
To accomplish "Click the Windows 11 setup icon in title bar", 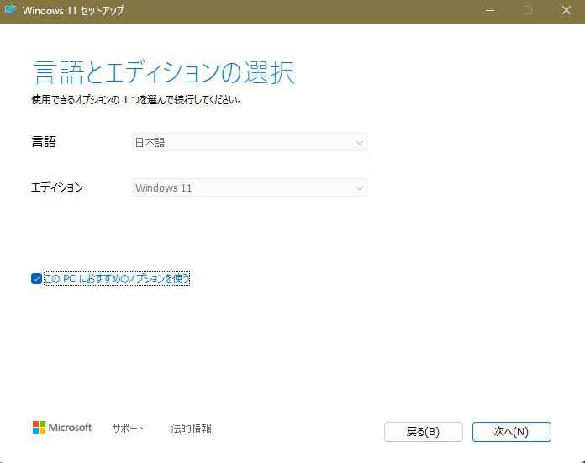I will (x=11, y=11).
